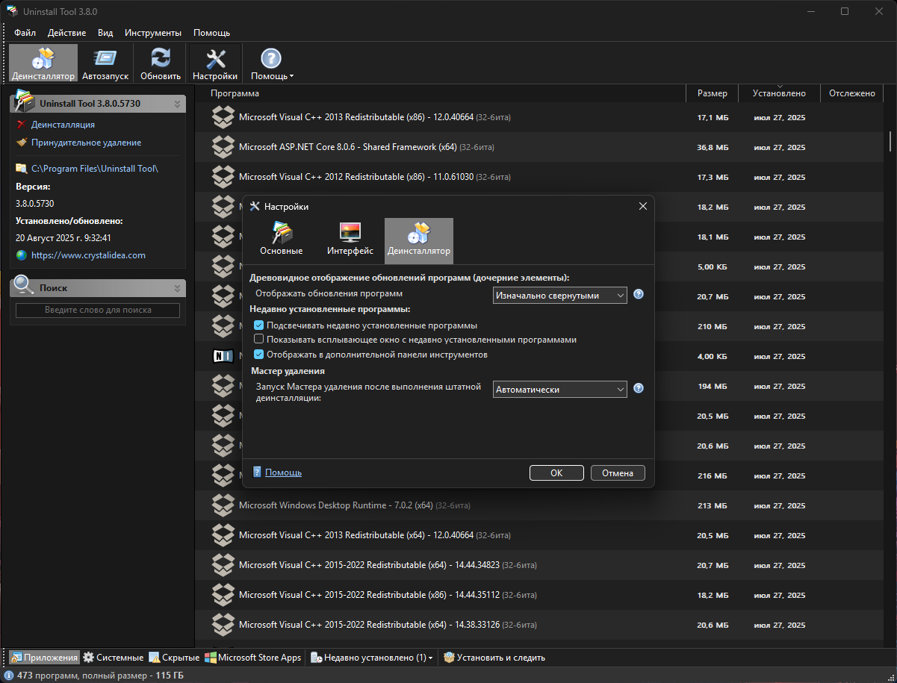Switch to Скрытые tab in bottom bar
897x683 pixels.
[174, 658]
